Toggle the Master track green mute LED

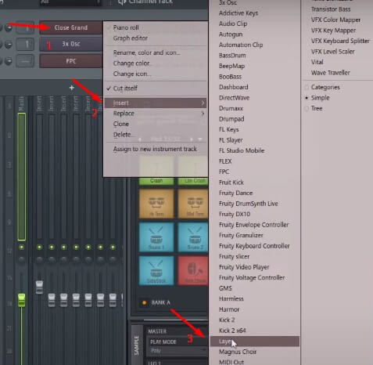click(x=22, y=247)
